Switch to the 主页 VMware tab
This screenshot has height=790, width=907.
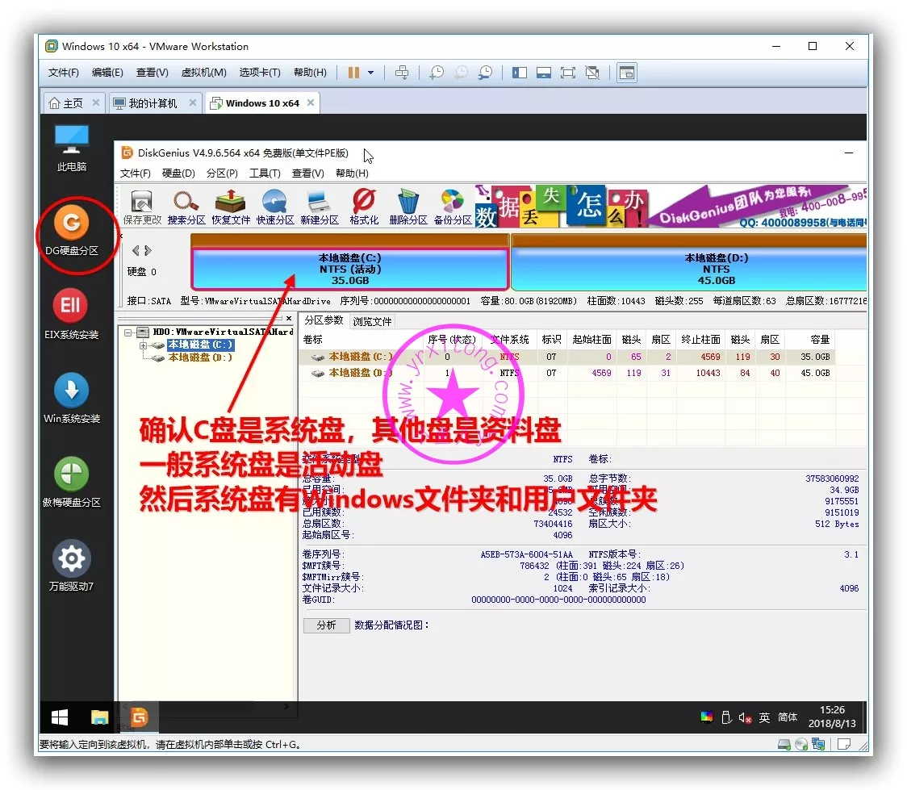point(73,103)
